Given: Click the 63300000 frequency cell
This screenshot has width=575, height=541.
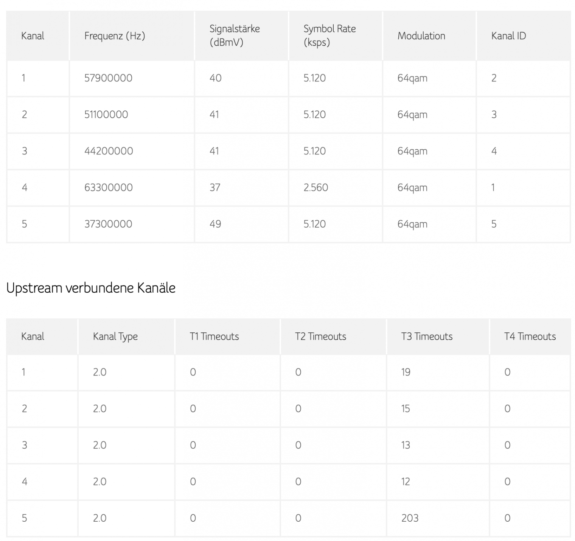Looking at the screenshot, I should pyautogui.click(x=108, y=187).
